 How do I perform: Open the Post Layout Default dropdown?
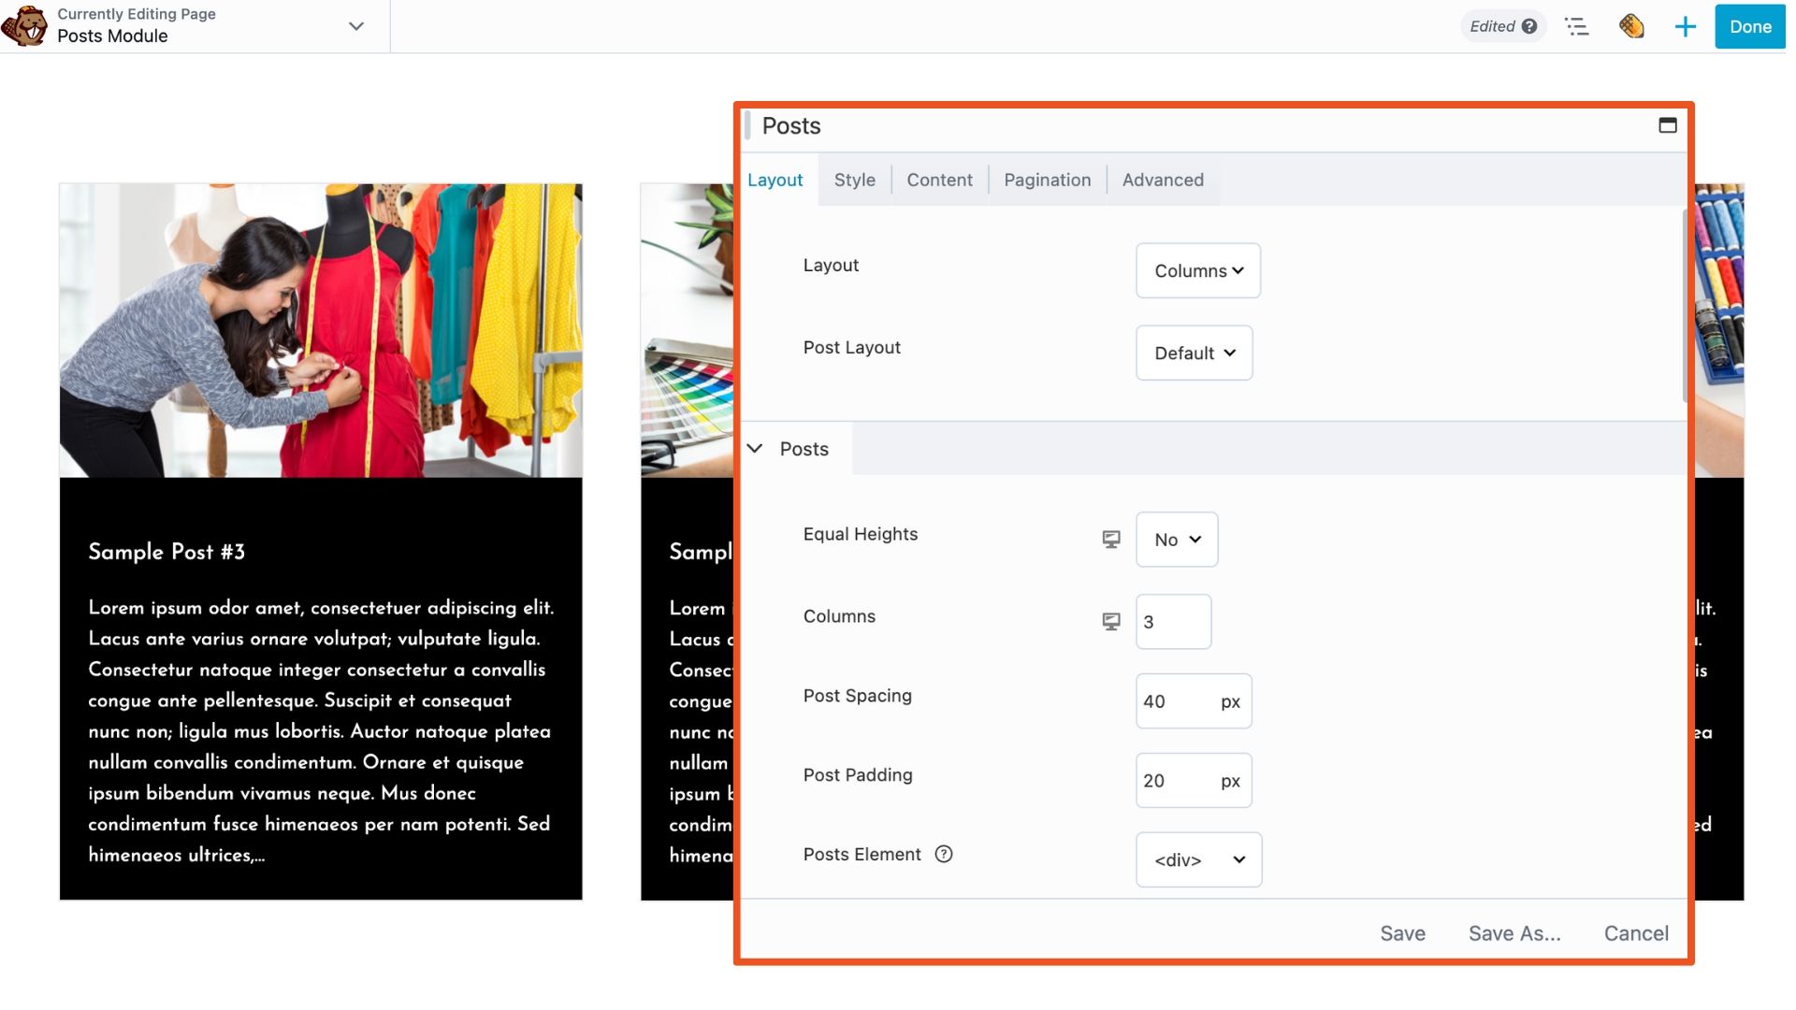[1194, 353]
